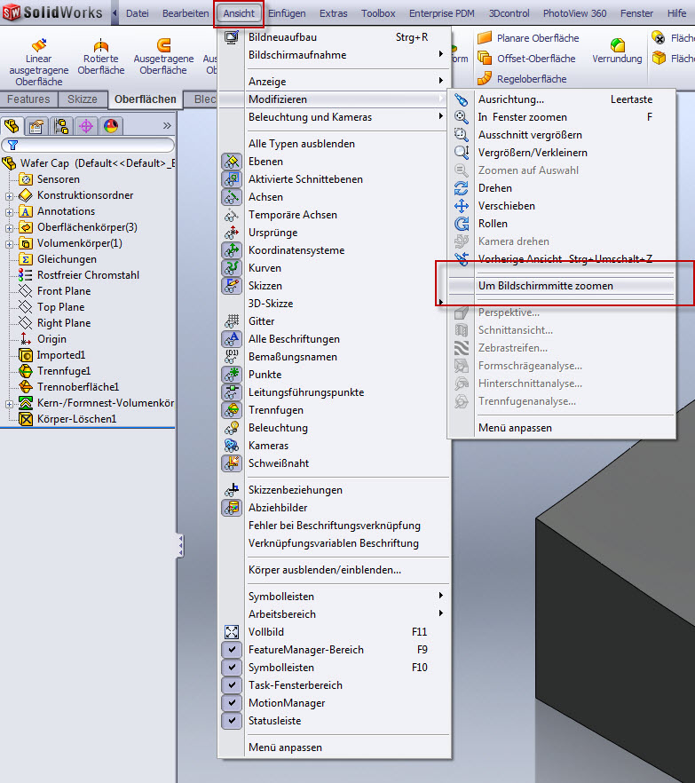Viewport: 695px width, 783px height.
Task: Click the Vergrößern/Verkleinern zoom icon
Action: coord(462,153)
